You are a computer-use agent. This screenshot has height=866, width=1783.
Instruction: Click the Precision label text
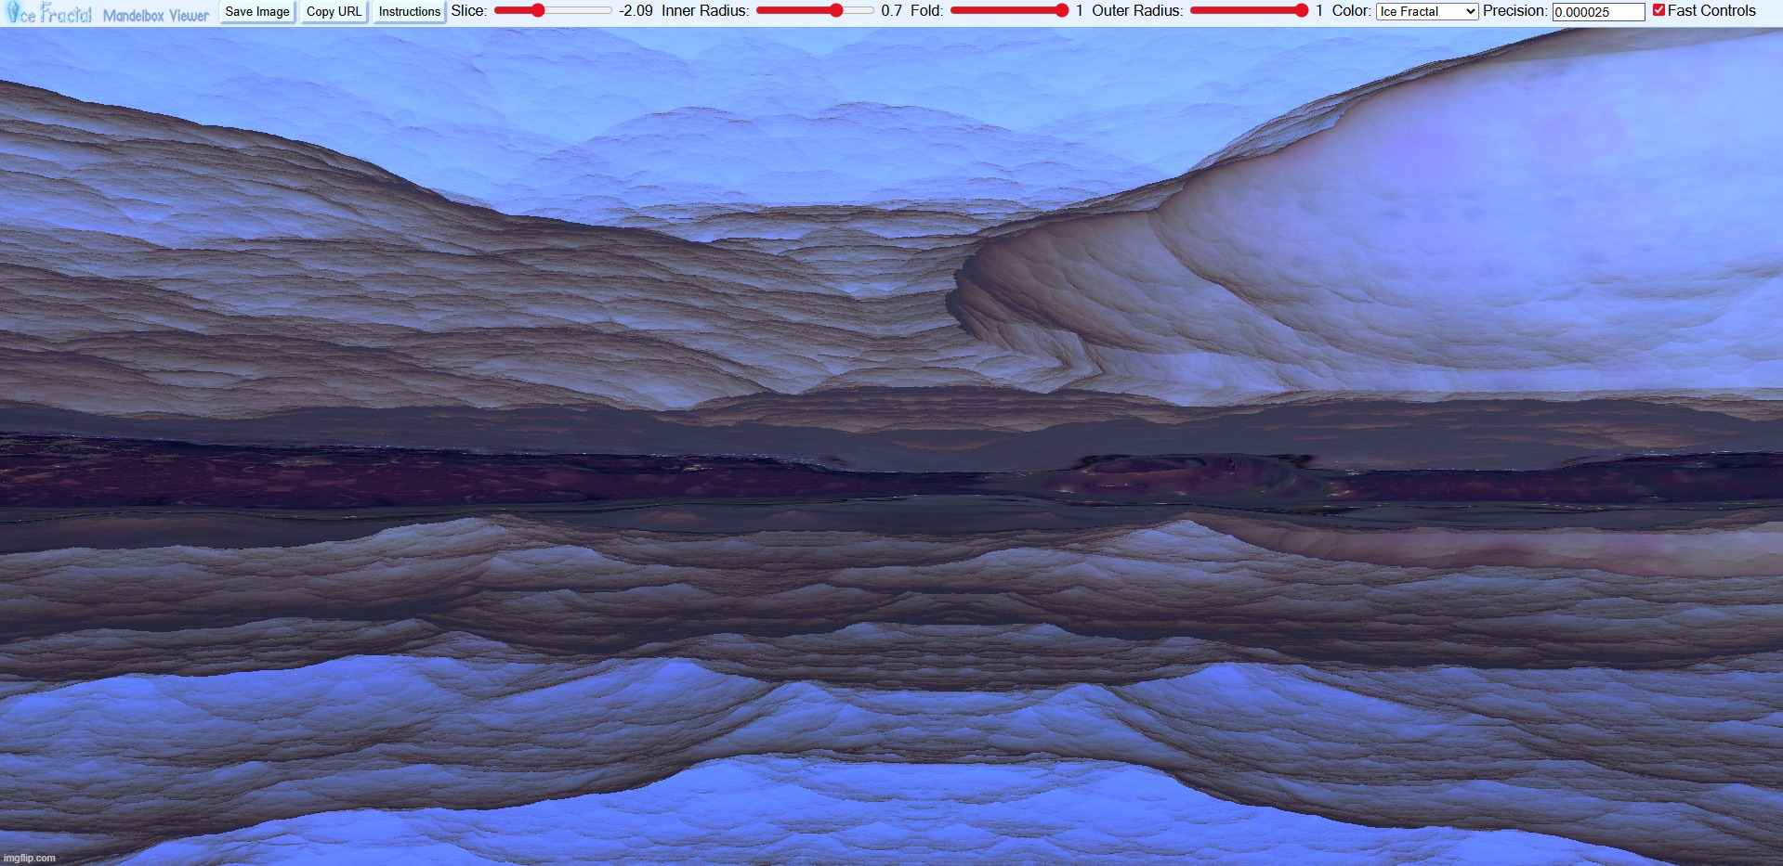click(1514, 11)
